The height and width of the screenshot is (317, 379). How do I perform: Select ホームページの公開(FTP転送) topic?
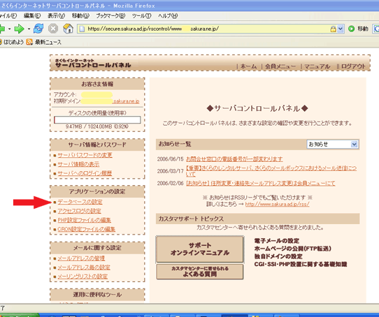pyautogui.click(x=292, y=249)
